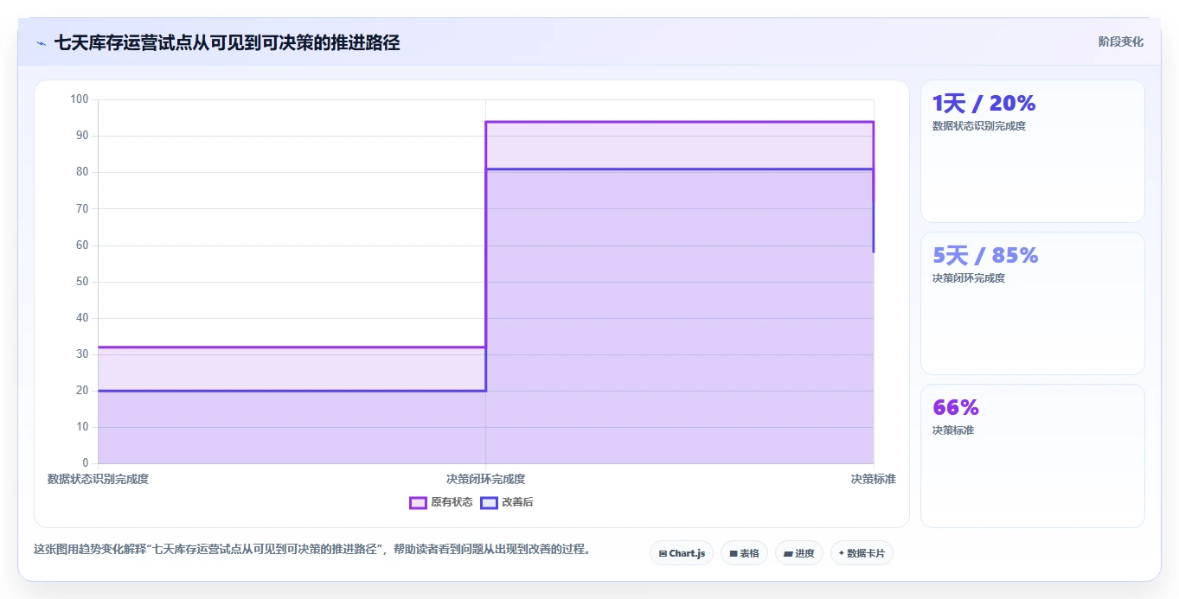Click the y-axis value 50
The width and height of the screenshot is (1179, 599).
[83, 282]
